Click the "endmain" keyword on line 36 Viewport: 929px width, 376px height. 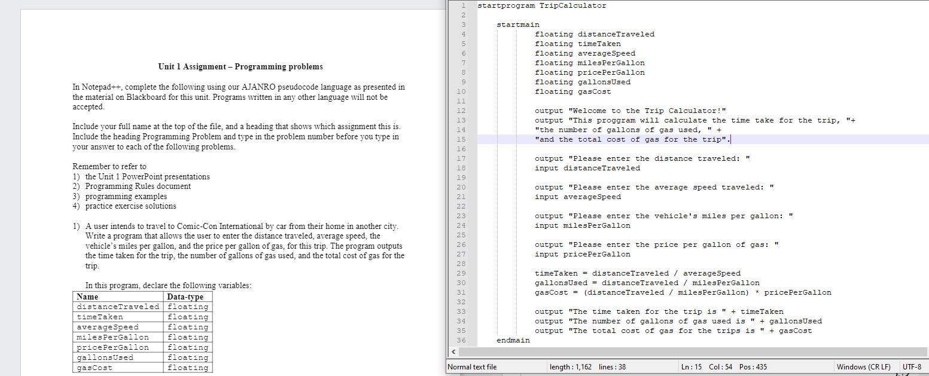coord(513,340)
